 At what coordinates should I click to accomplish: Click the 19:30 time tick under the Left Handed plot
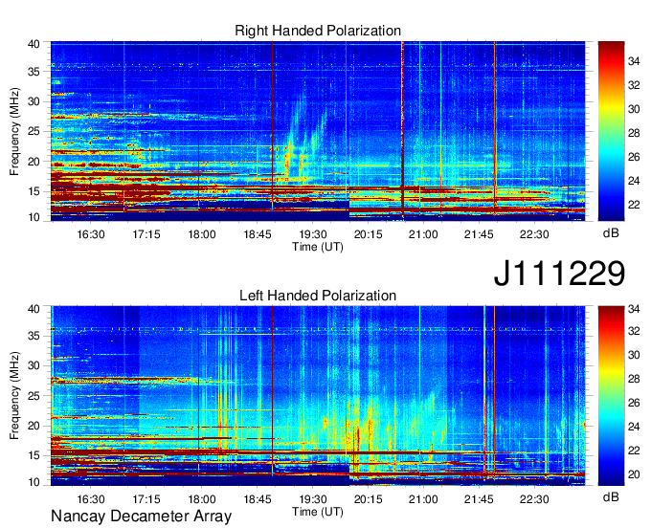tap(313, 499)
